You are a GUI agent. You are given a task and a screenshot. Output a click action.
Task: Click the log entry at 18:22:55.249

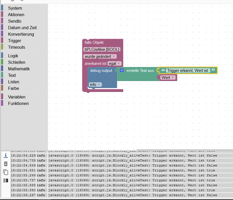121,175
